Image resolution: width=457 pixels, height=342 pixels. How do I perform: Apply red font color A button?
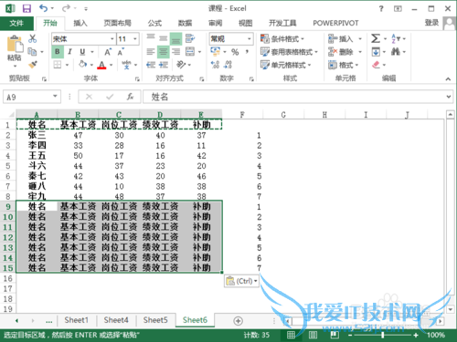click(x=102, y=65)
